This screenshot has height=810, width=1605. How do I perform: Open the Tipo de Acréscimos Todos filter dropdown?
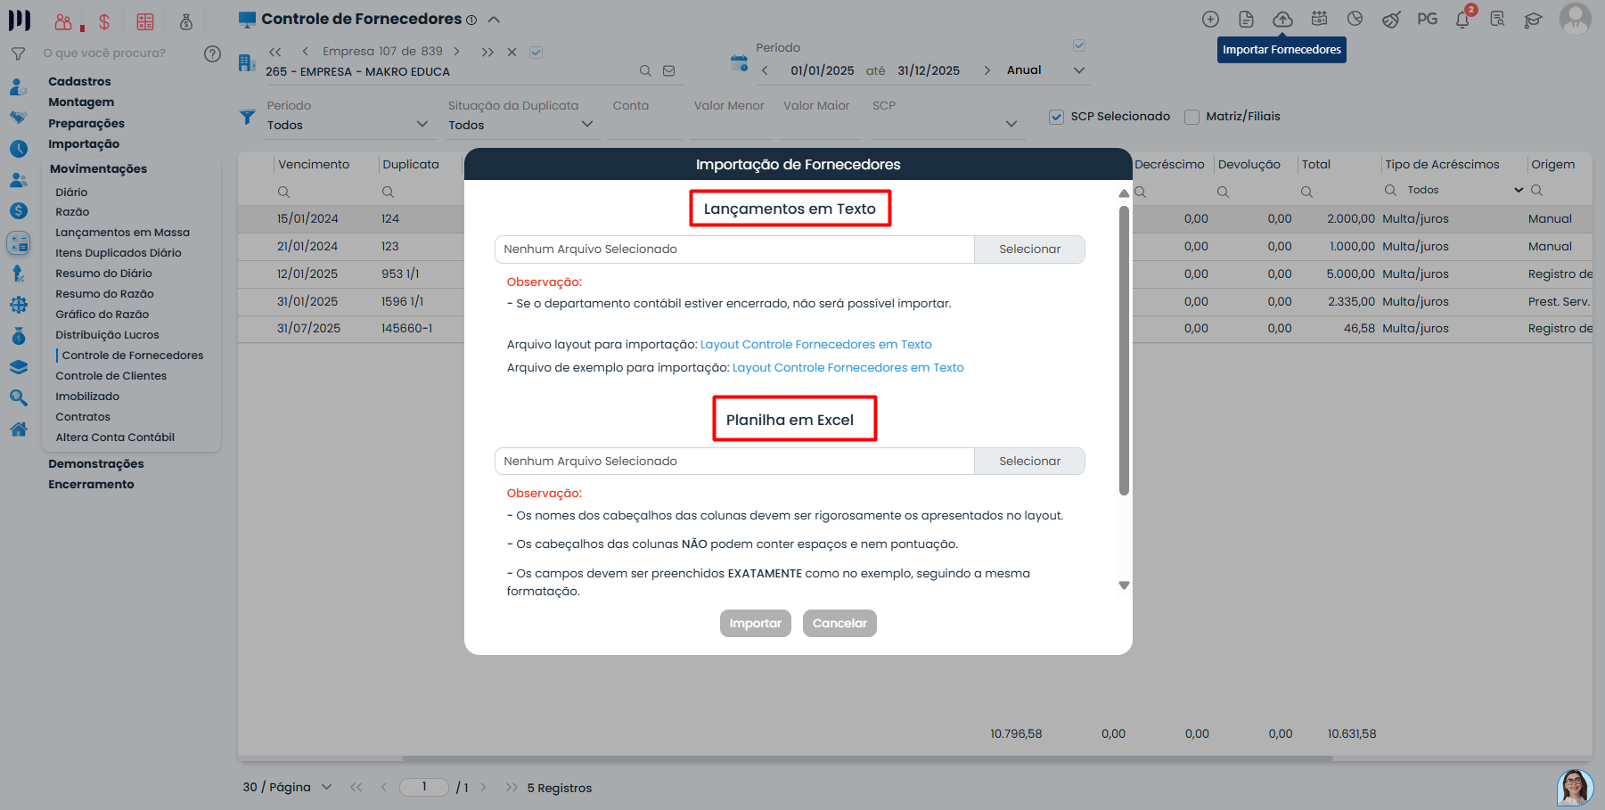point(1465,191)
